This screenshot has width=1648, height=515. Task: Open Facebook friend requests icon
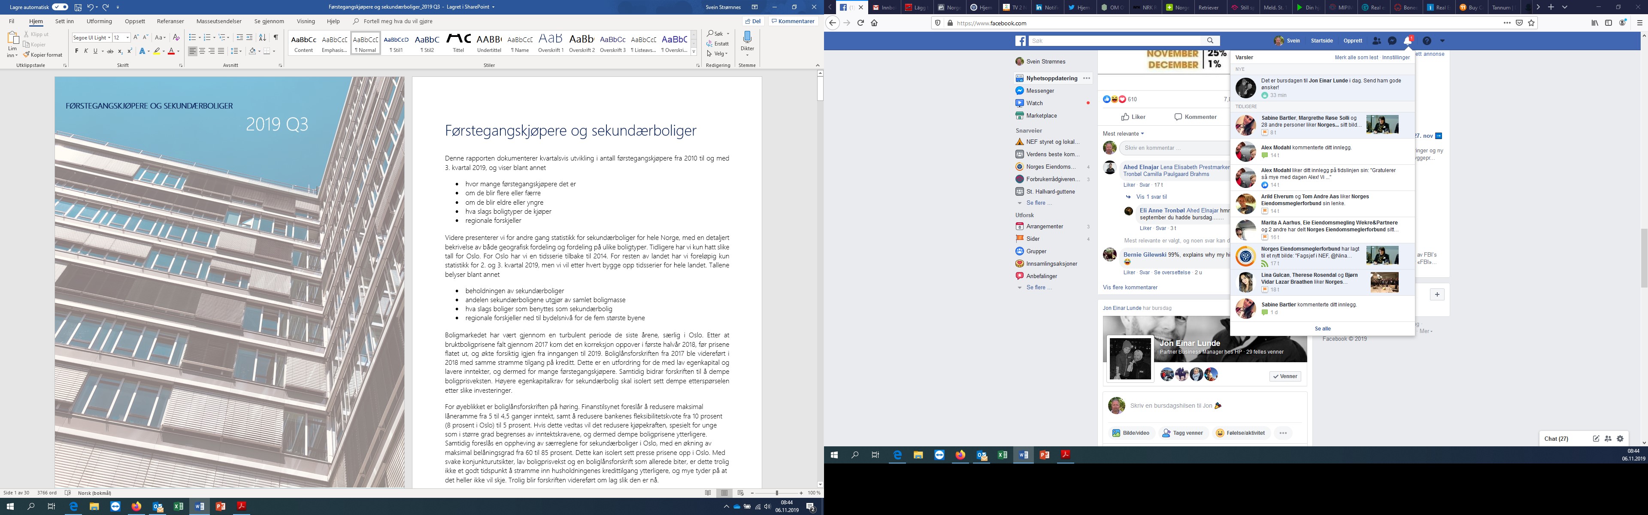pos(1376,40)
